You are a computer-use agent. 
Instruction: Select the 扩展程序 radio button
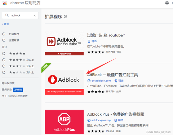[x=4, y=34]
